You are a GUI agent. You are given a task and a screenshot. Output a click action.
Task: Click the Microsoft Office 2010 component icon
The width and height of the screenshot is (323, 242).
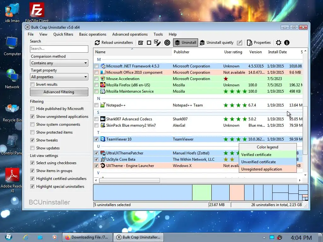pyautogui.click(x=103, y=72)
